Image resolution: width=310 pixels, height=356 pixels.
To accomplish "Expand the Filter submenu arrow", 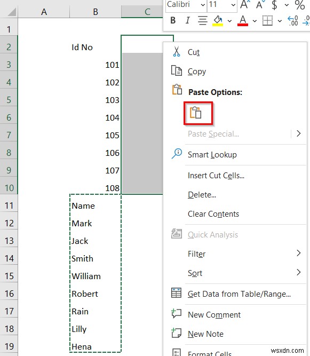I will (x=299, y=253).
